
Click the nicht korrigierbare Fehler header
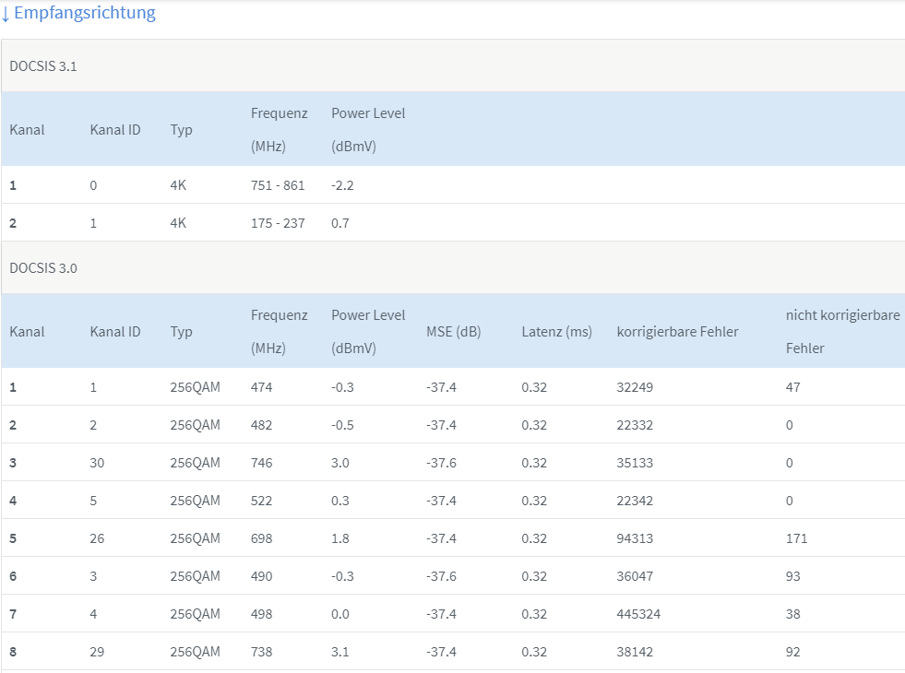coord(842,332)
